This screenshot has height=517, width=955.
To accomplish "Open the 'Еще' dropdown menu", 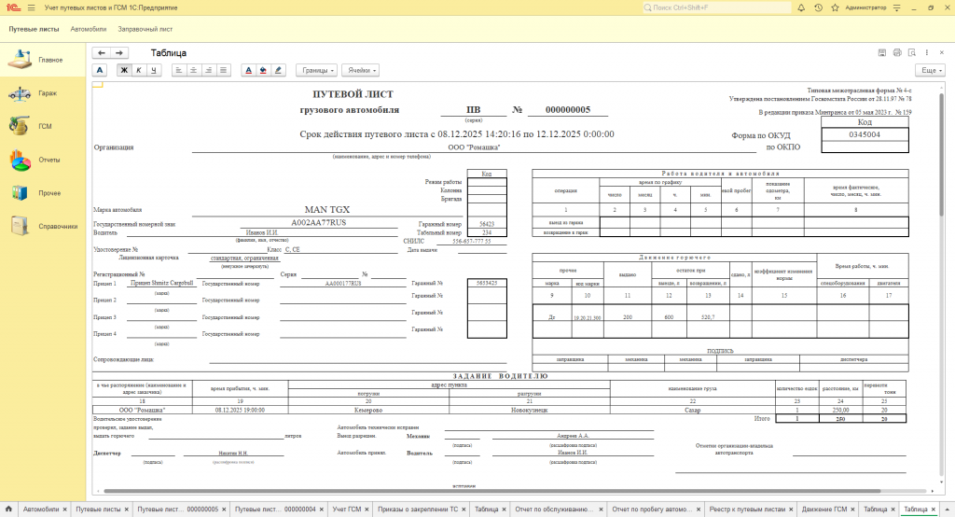I will (930, 70).
